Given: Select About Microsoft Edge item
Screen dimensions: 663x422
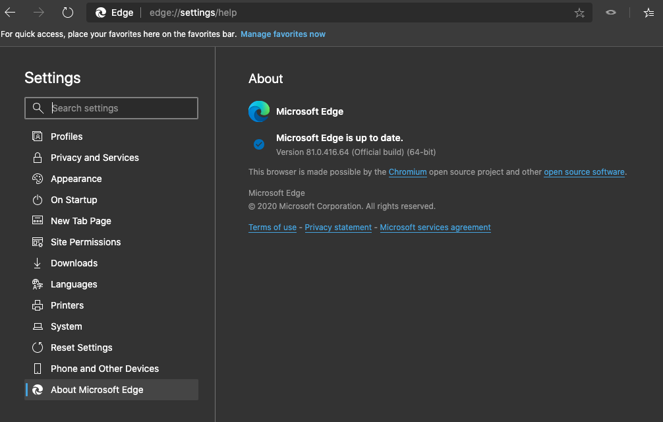Looking at the screenshot, I should (x=111, y=390).
